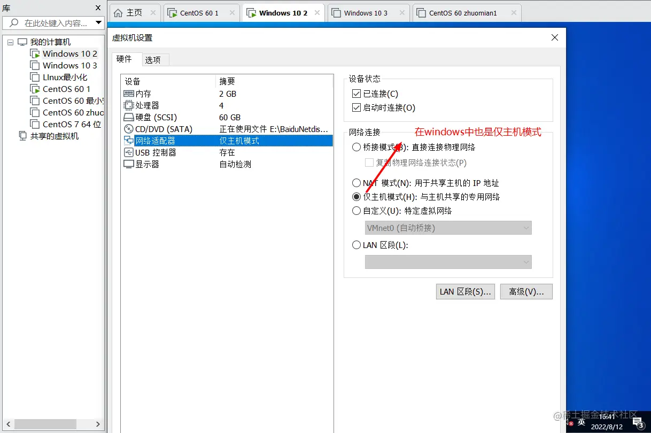Viewport: 651px width, 433px height.
Task: Open the LAN segment dropdown list
Action: [448, 261]
